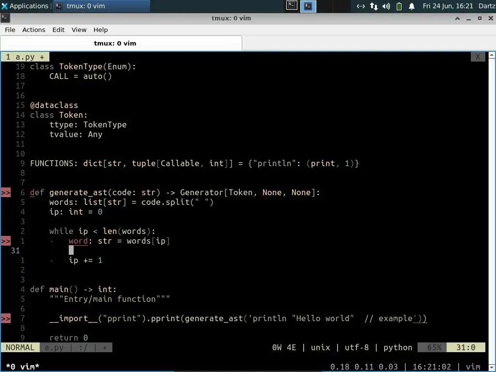Image resolution: width=496 pixels, height=372 pixels.
Task: Click the python filetype indicator
Action: pyautogui.click(x=398, y=348)
